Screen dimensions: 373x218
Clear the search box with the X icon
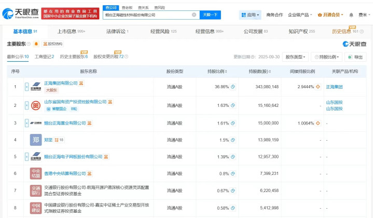194,15
